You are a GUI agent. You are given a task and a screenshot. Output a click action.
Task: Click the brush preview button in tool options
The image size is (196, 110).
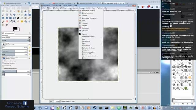click(4, 44)
